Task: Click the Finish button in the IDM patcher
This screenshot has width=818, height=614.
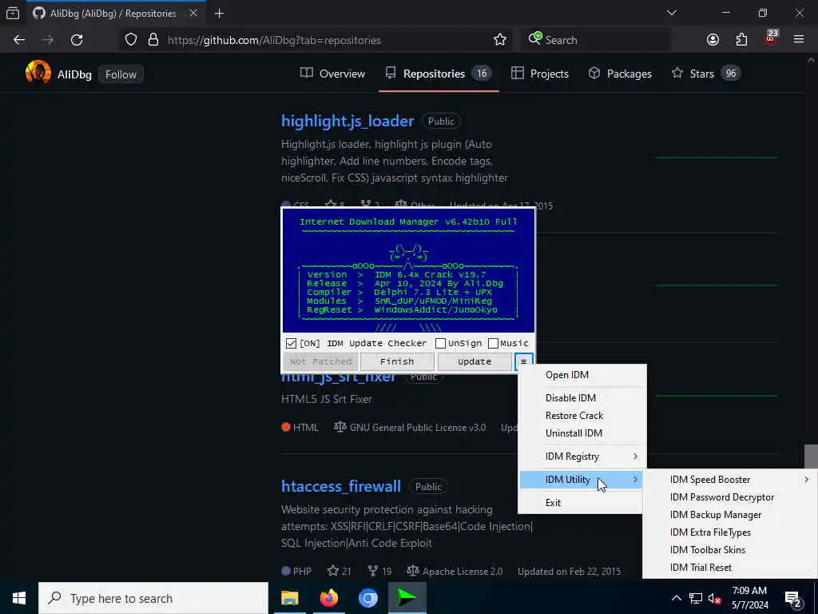Action: (397, 361)
